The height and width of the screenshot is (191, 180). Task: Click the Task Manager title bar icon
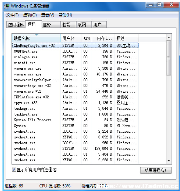[7, 6]
